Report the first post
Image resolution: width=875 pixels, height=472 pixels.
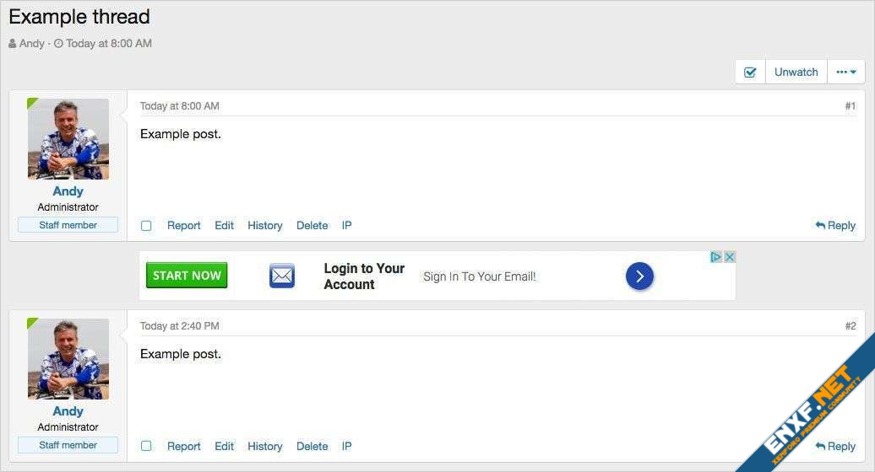click(x=183, y=226)
